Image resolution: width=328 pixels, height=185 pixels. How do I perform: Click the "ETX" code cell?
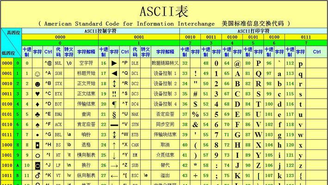pyautogui.click(x=58, y=93)
